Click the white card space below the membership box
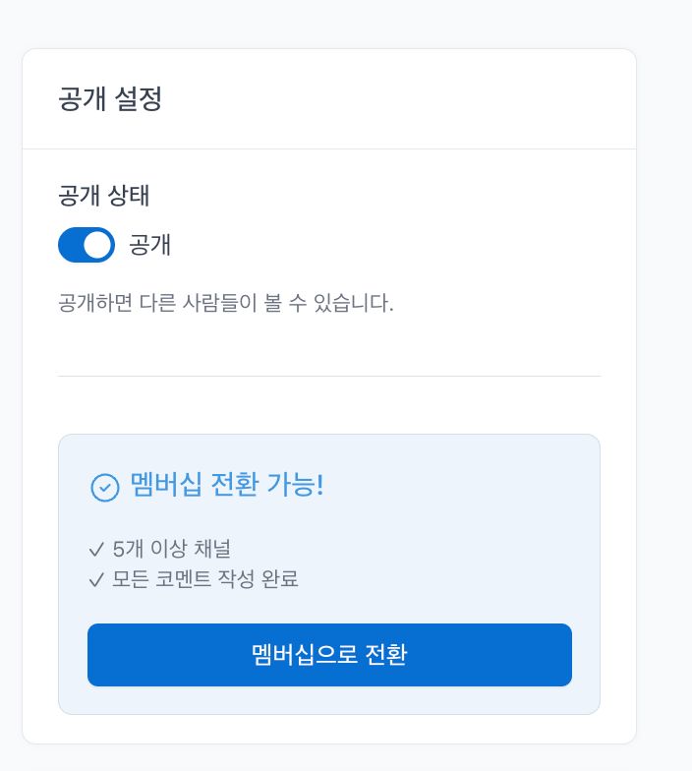This screenshot has height=771, width=692. coord(329,729)
